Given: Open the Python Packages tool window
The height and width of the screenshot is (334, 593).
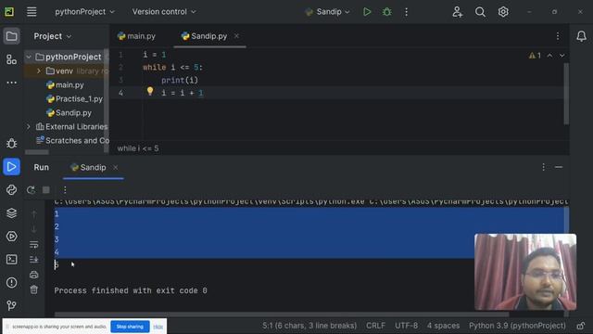Looking at the screenshot, I should (x=11, y=213).
